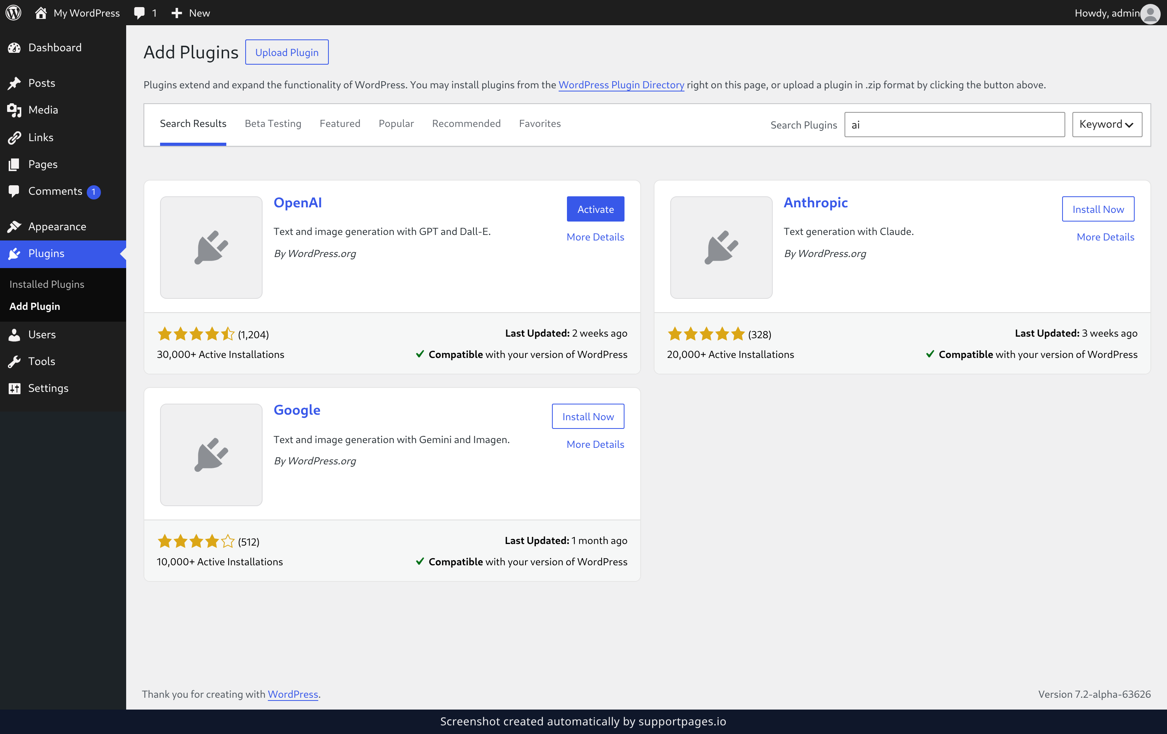Click the WordPress logo in admin bar
The height and width of the screenshot is (734, 1167).
point(13,13)
